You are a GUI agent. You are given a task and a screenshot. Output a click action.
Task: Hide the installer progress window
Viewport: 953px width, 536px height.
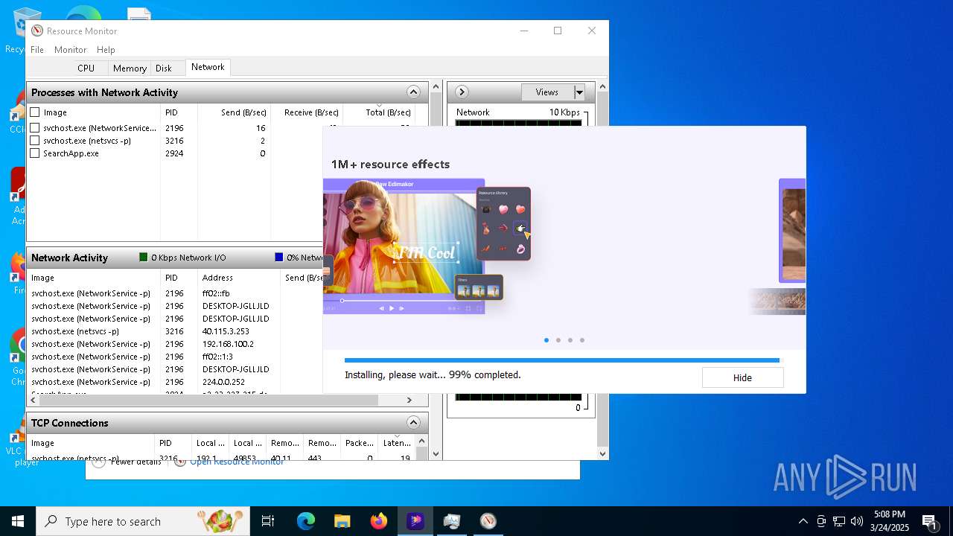coord(742,377)
